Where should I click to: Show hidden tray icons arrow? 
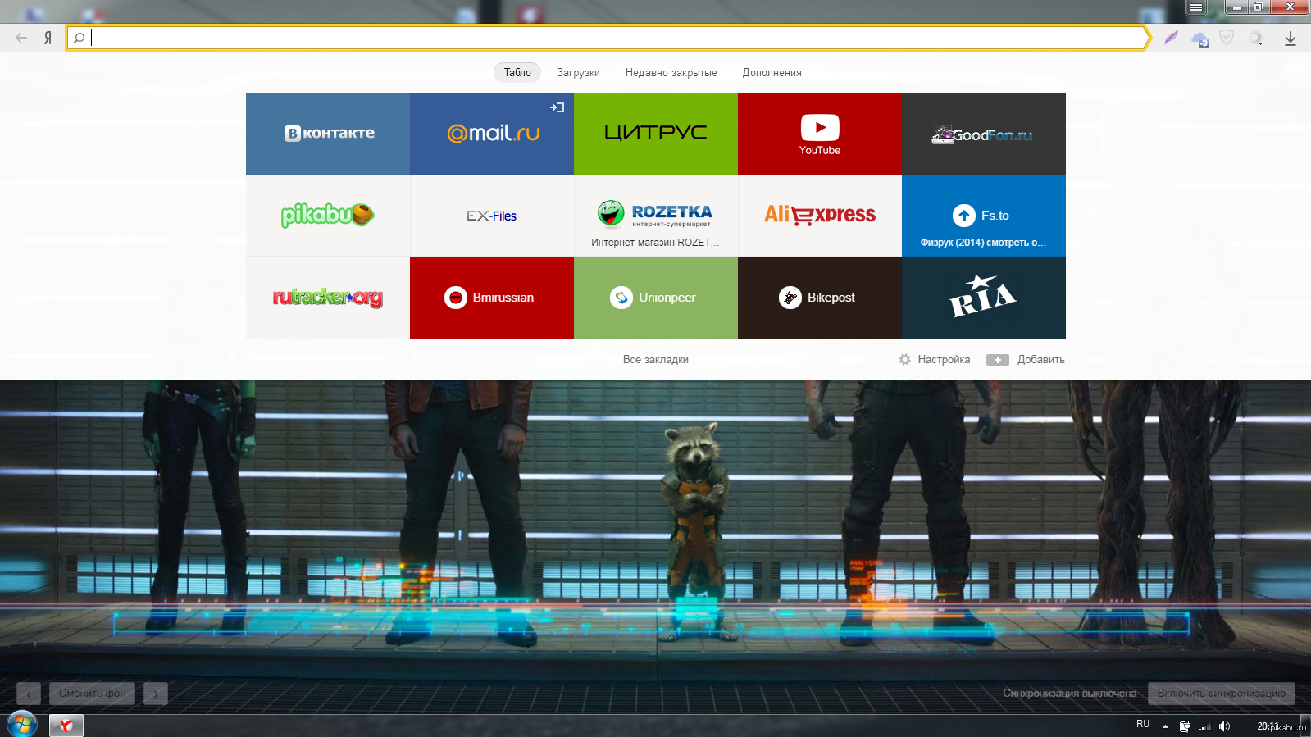(x=1165, y=726)
